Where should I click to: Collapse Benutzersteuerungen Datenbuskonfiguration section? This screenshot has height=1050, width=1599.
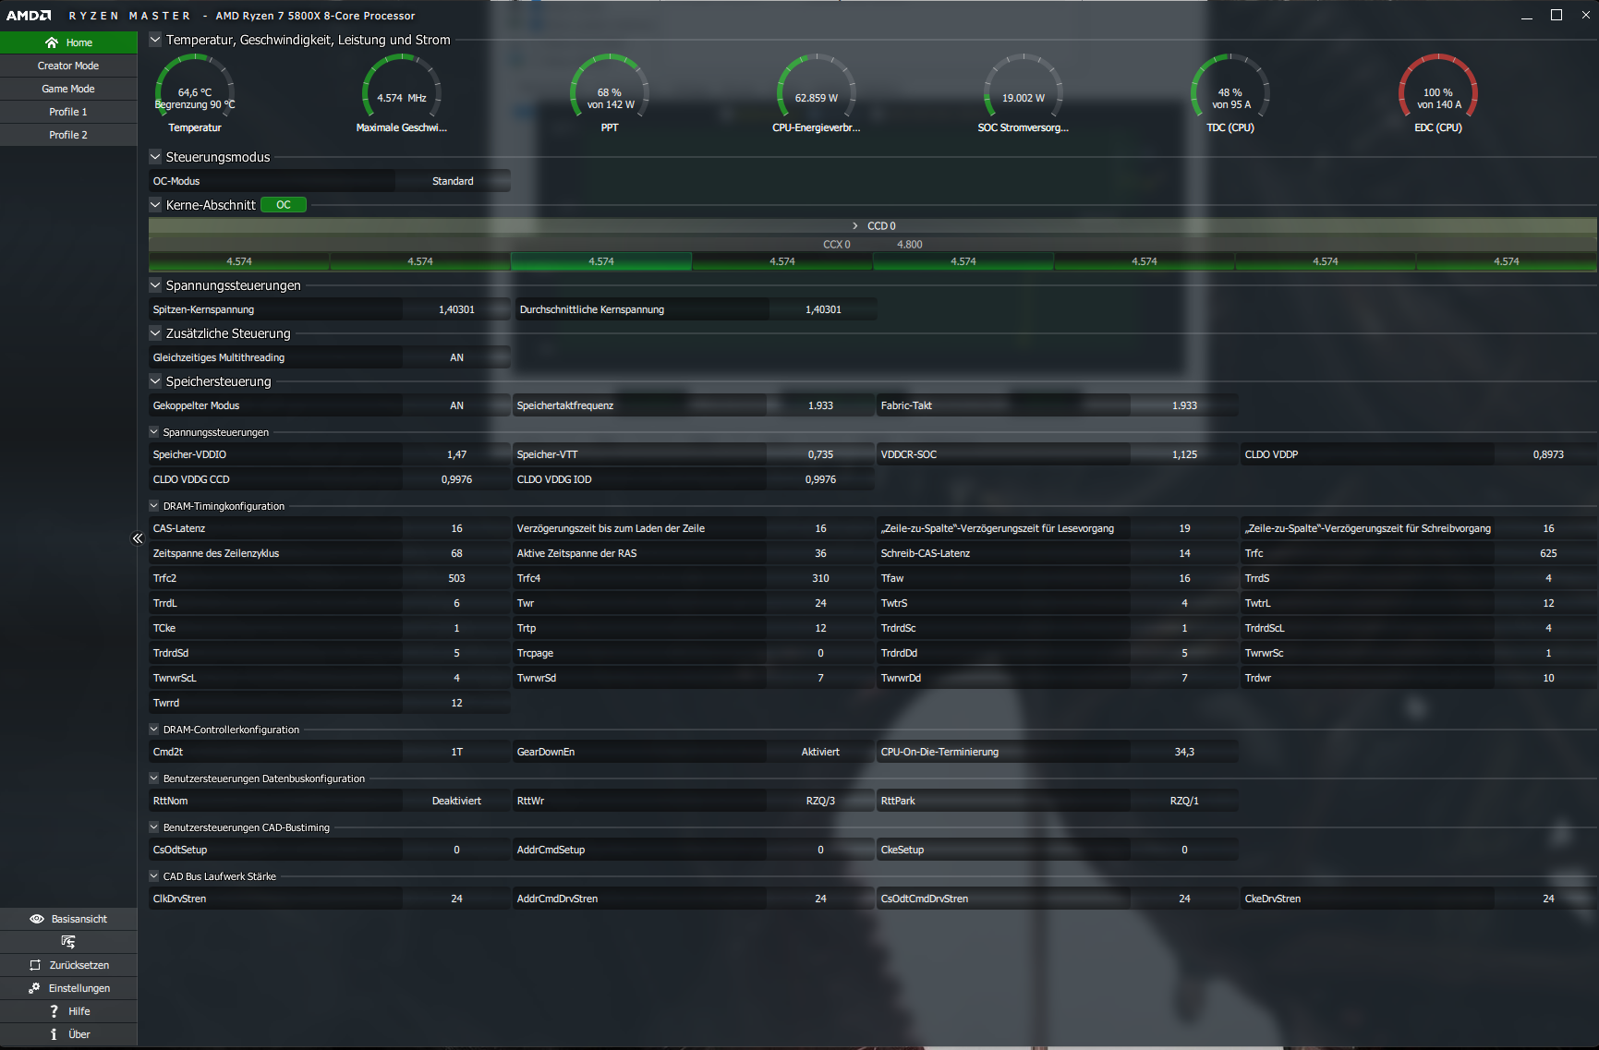(x=154, y=778)
